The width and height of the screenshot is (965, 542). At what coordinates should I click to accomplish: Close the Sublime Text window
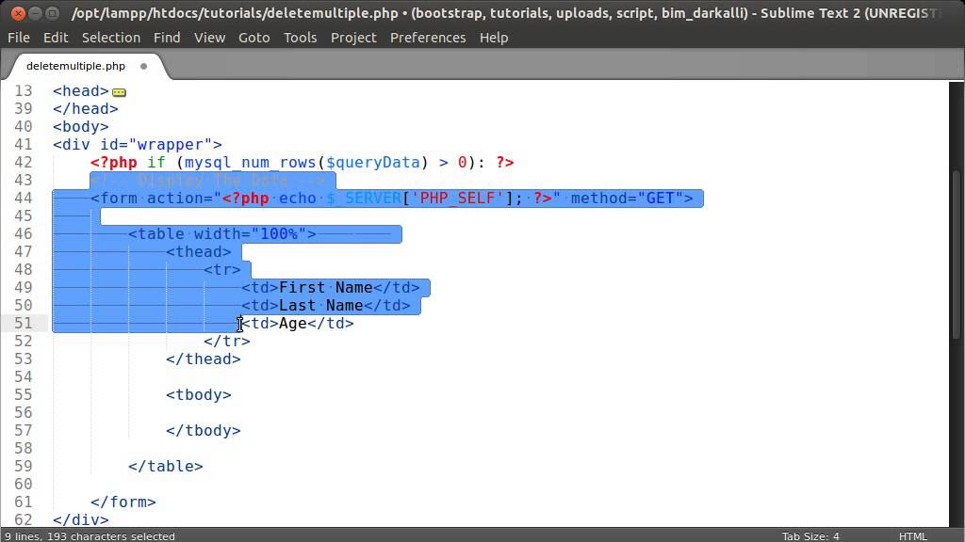pyautogui.click(x=19, y=13)
